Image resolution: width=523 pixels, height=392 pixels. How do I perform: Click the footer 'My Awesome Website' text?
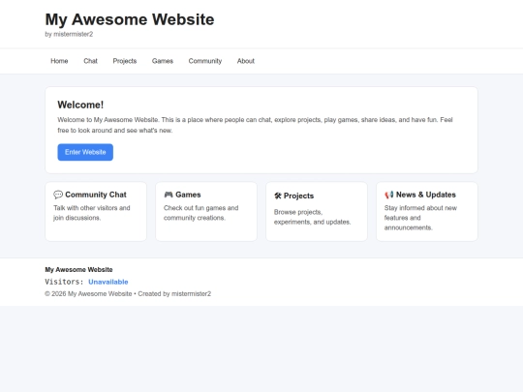78,269
